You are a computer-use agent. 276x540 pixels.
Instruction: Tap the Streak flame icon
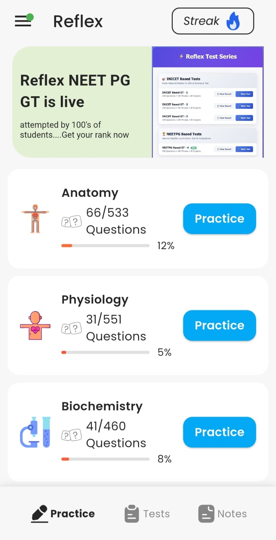[x=233, y=21]
